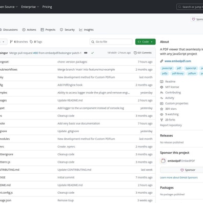Click the commit status checkmark icon
The image size is (203, 203).
click(92, 53)
